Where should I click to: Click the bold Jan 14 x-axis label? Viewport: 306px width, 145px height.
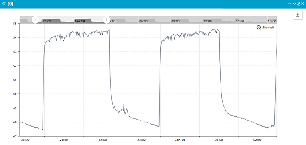(x=180, y=140)
